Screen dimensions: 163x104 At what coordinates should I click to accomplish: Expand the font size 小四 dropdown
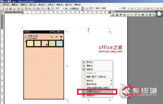pos(128,8)
